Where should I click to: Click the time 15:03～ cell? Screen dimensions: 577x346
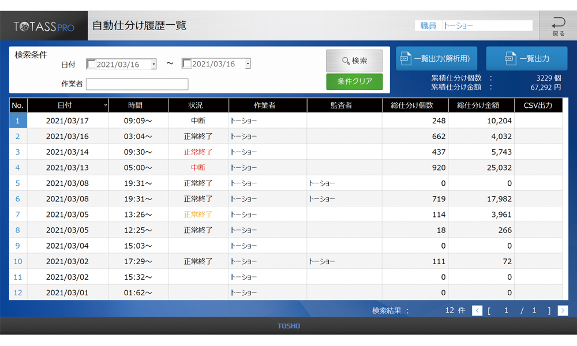point(138,246)
